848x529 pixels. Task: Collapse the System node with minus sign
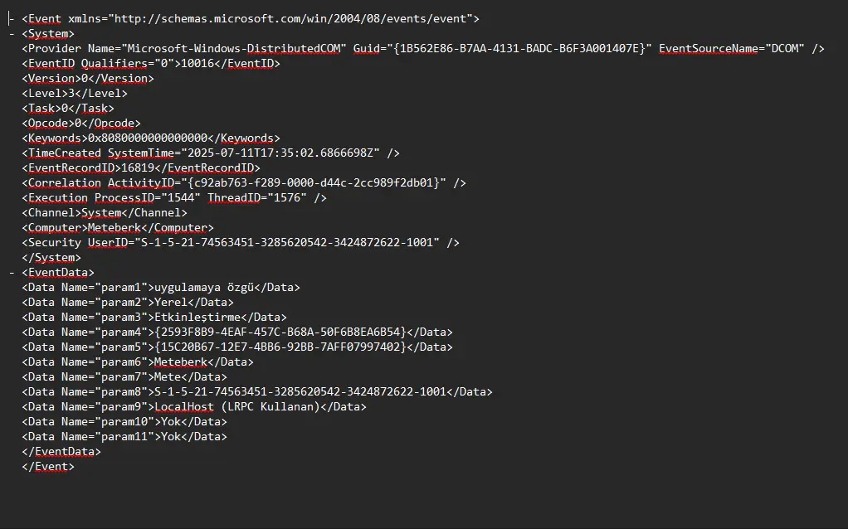[12, 34]
